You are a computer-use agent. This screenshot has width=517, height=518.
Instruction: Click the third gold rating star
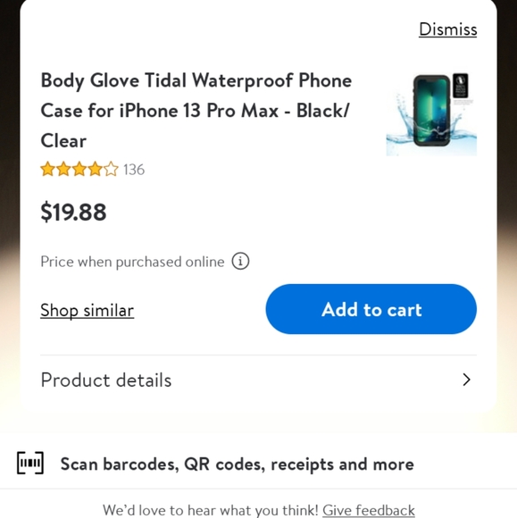(x=79, y=169)
